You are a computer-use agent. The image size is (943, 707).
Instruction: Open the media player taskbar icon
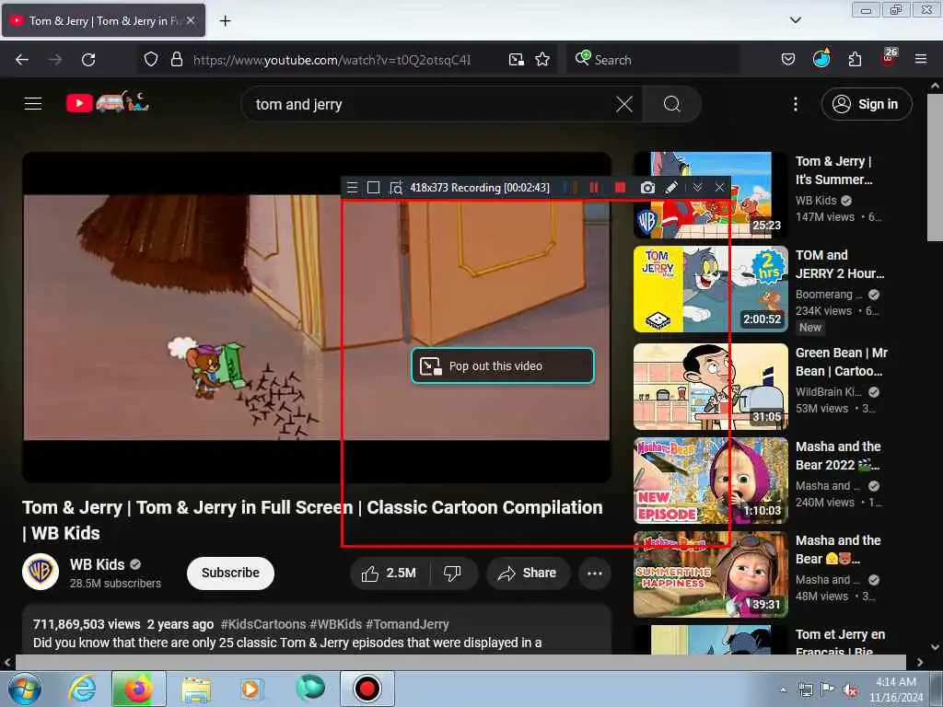[250, 689]
